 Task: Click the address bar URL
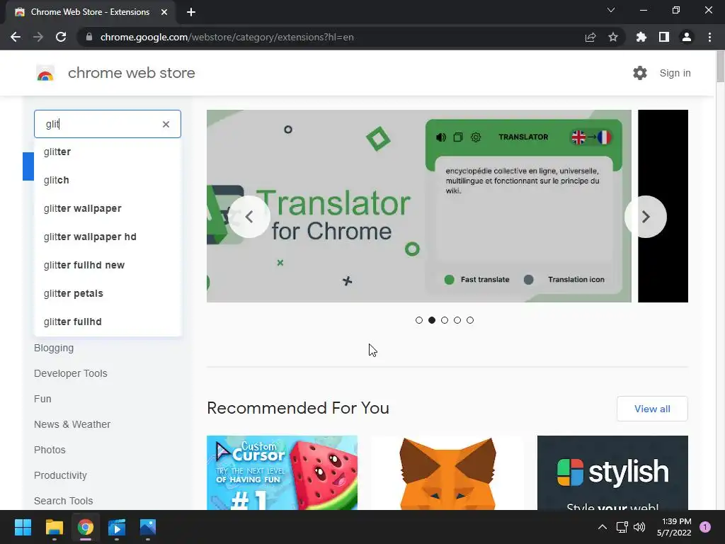click(227, 37)
